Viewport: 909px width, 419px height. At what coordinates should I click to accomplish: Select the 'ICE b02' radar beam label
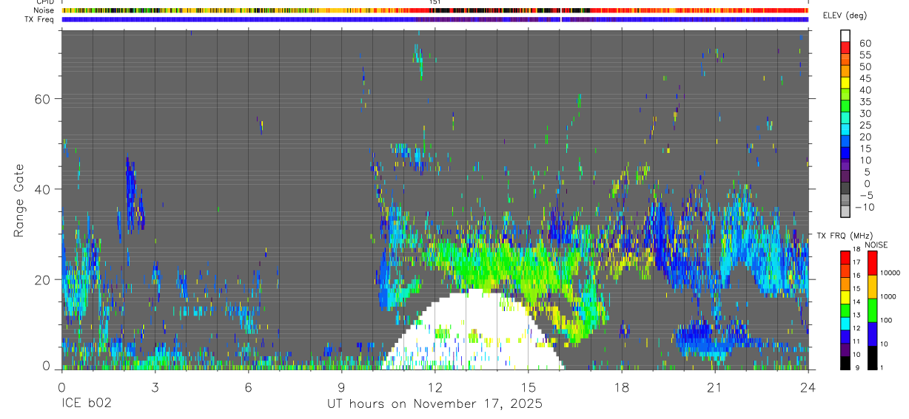point(86,404)
